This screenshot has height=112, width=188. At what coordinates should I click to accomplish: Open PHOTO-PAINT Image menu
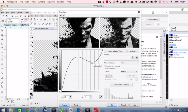click(49, 16)
